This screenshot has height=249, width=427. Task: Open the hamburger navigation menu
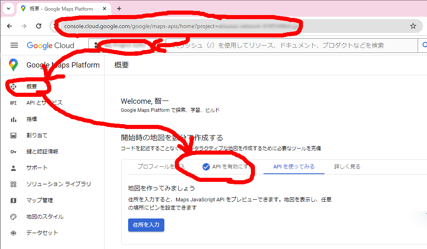[x=14, y=46]
